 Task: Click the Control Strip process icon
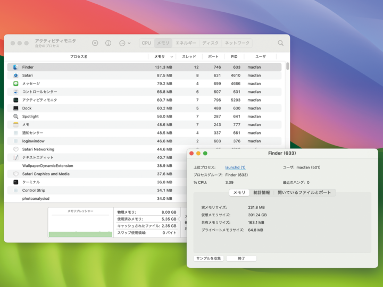(16, 190)
